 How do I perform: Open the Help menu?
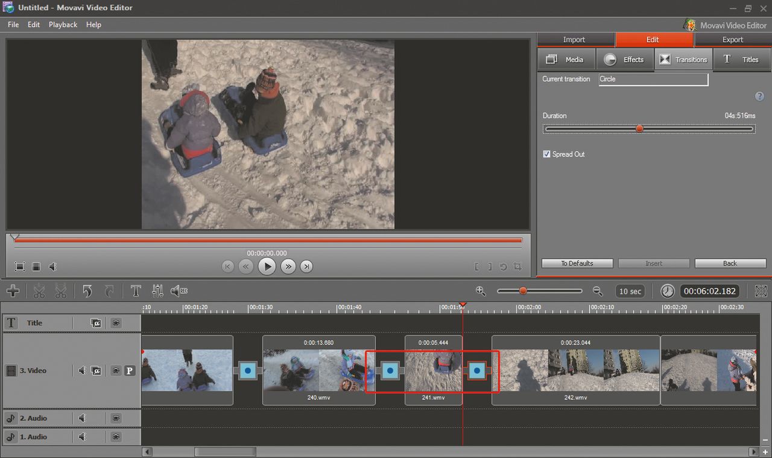coord(93,25)
